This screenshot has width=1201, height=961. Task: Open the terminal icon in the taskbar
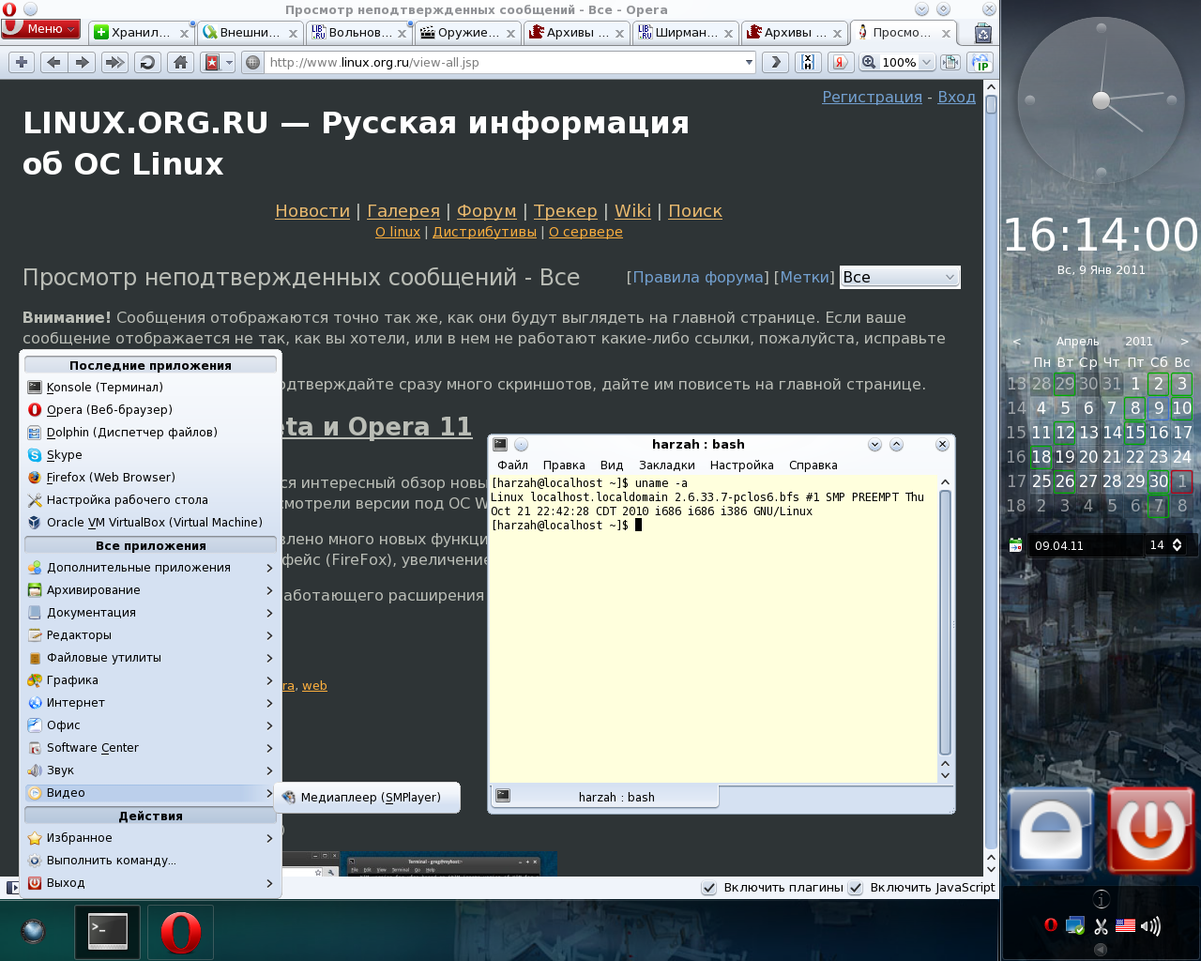click(108, 932)
